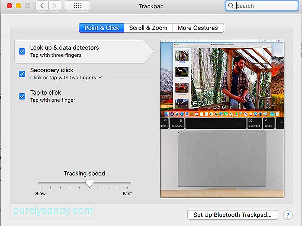
Task: Click the 'Tracking speed' label
Action: tap(84, 173)
